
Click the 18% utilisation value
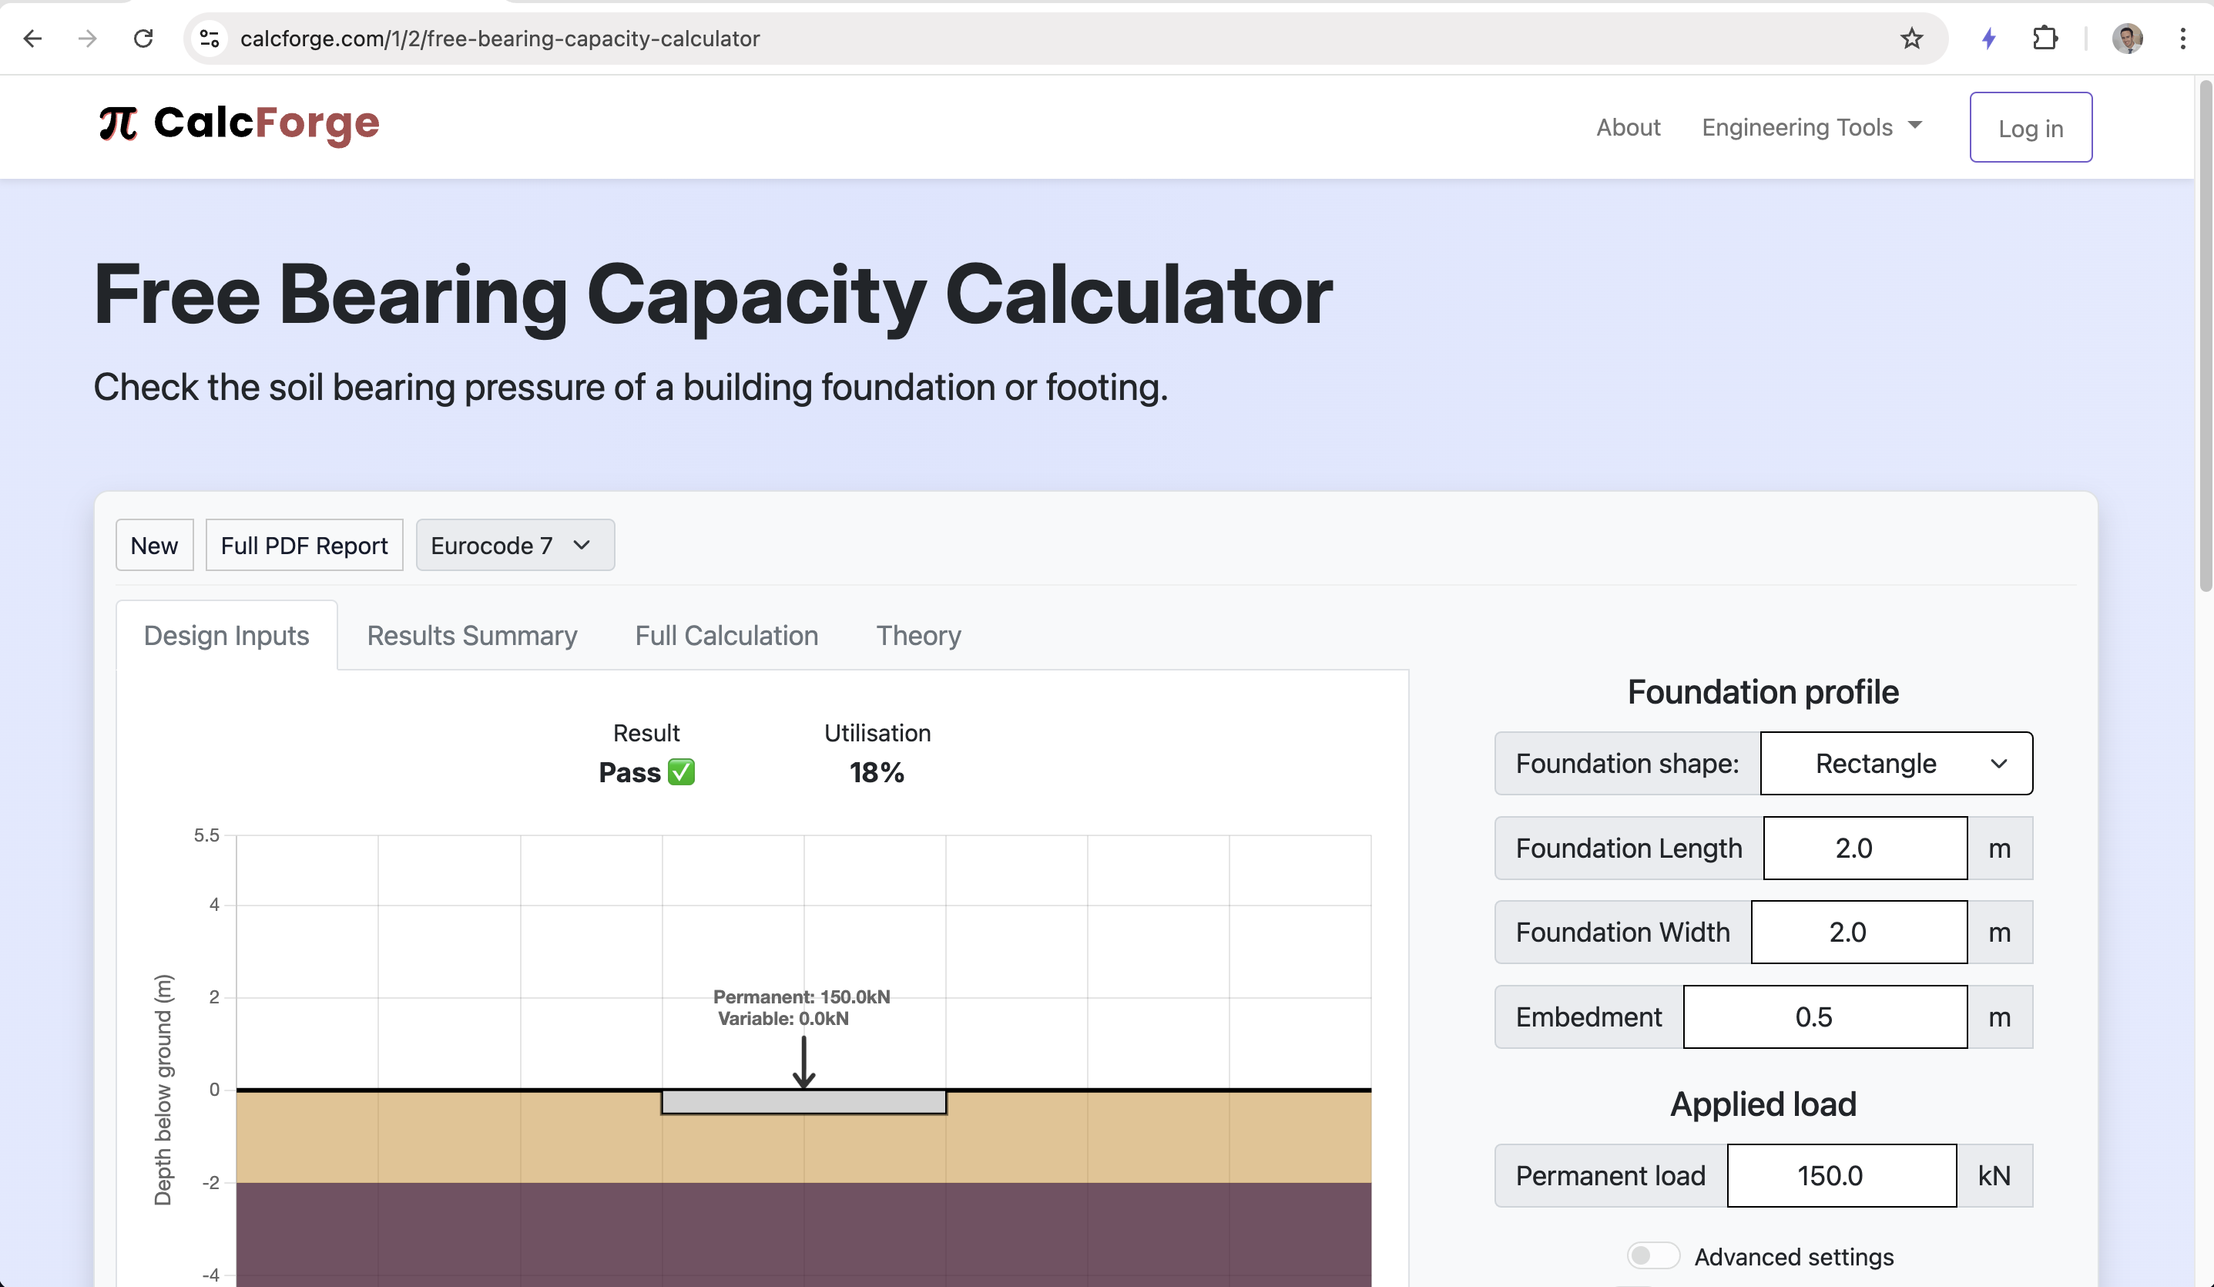coord(877,772)
